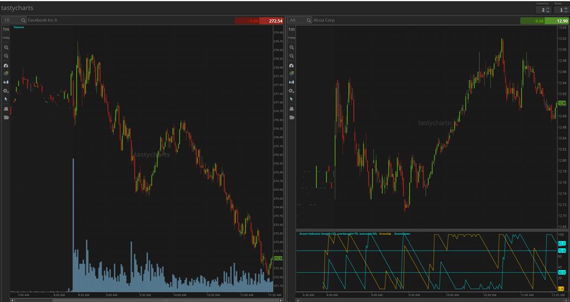Click the 70.00 overbought level tag

(561, 251)
